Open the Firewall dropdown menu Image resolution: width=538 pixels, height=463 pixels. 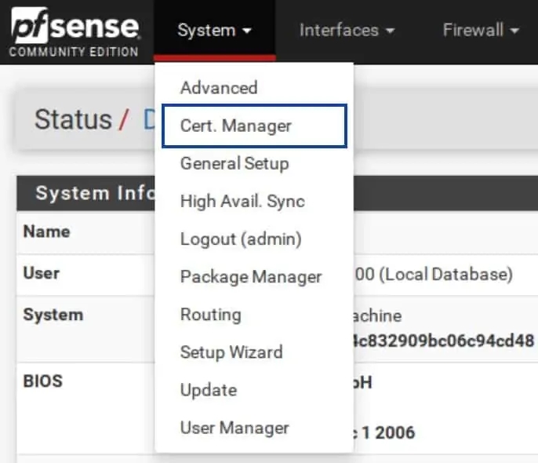tap(481, 31)
